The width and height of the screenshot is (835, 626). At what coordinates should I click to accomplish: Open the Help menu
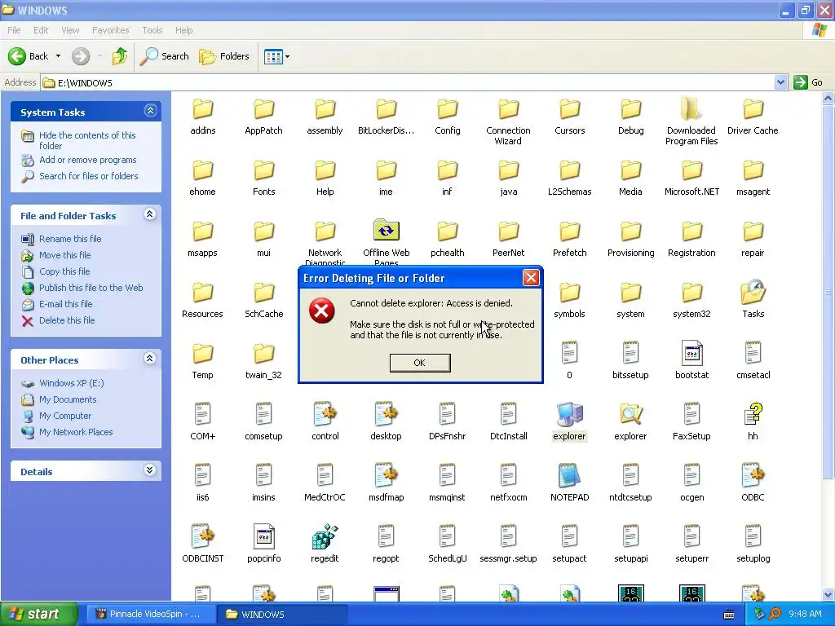click(183, 30)
